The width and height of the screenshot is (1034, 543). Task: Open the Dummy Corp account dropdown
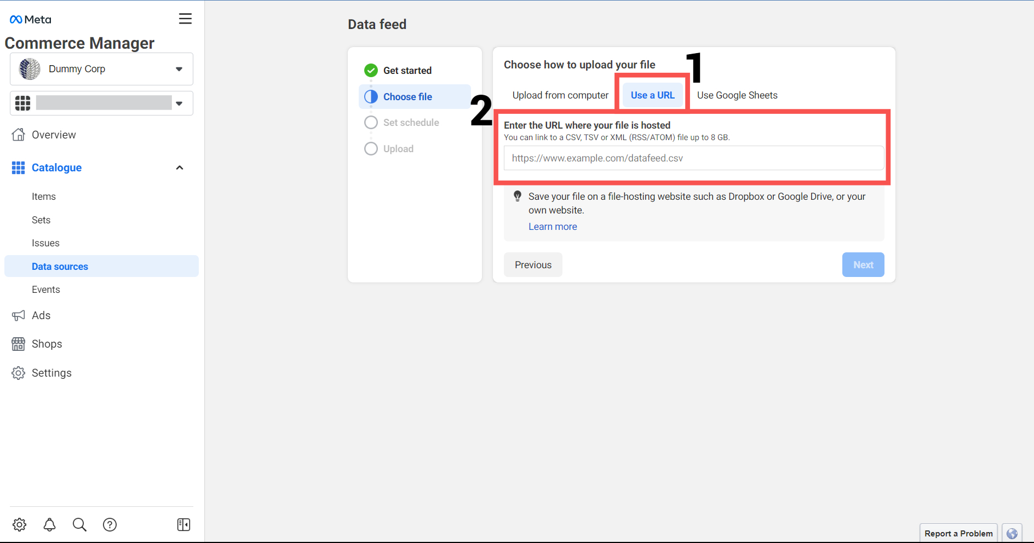(101, 69)
